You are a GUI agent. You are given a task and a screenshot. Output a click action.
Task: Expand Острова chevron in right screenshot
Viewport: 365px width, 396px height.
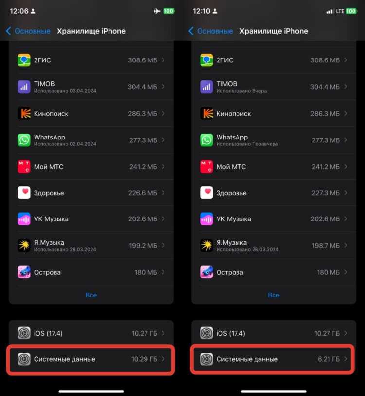click(346, 272)
